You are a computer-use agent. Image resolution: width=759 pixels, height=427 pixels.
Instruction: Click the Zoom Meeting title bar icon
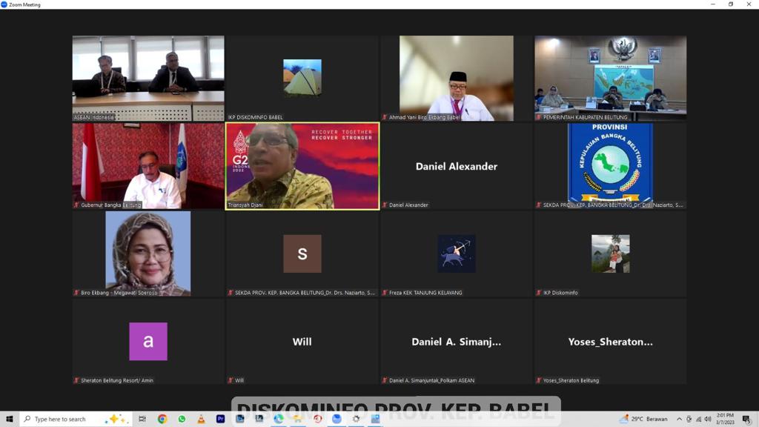pos(4,4)
